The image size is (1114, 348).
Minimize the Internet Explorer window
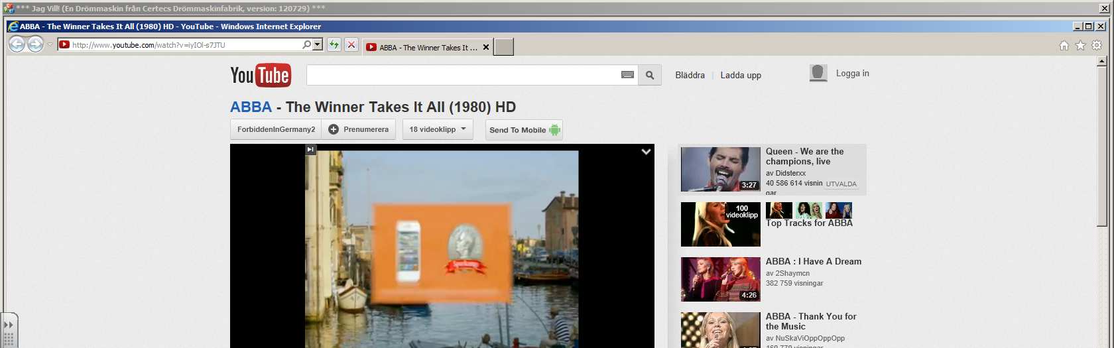(x=1078, y=27)
